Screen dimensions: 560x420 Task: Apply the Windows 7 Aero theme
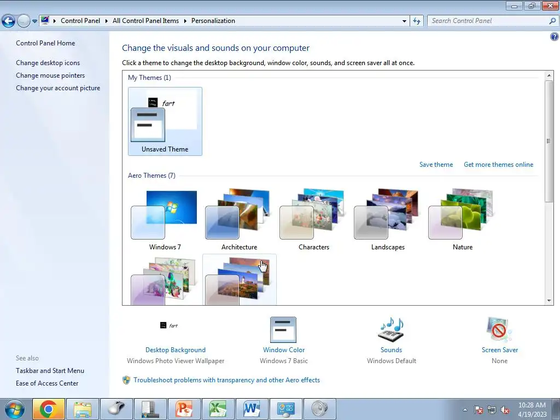tap(165, 219)
